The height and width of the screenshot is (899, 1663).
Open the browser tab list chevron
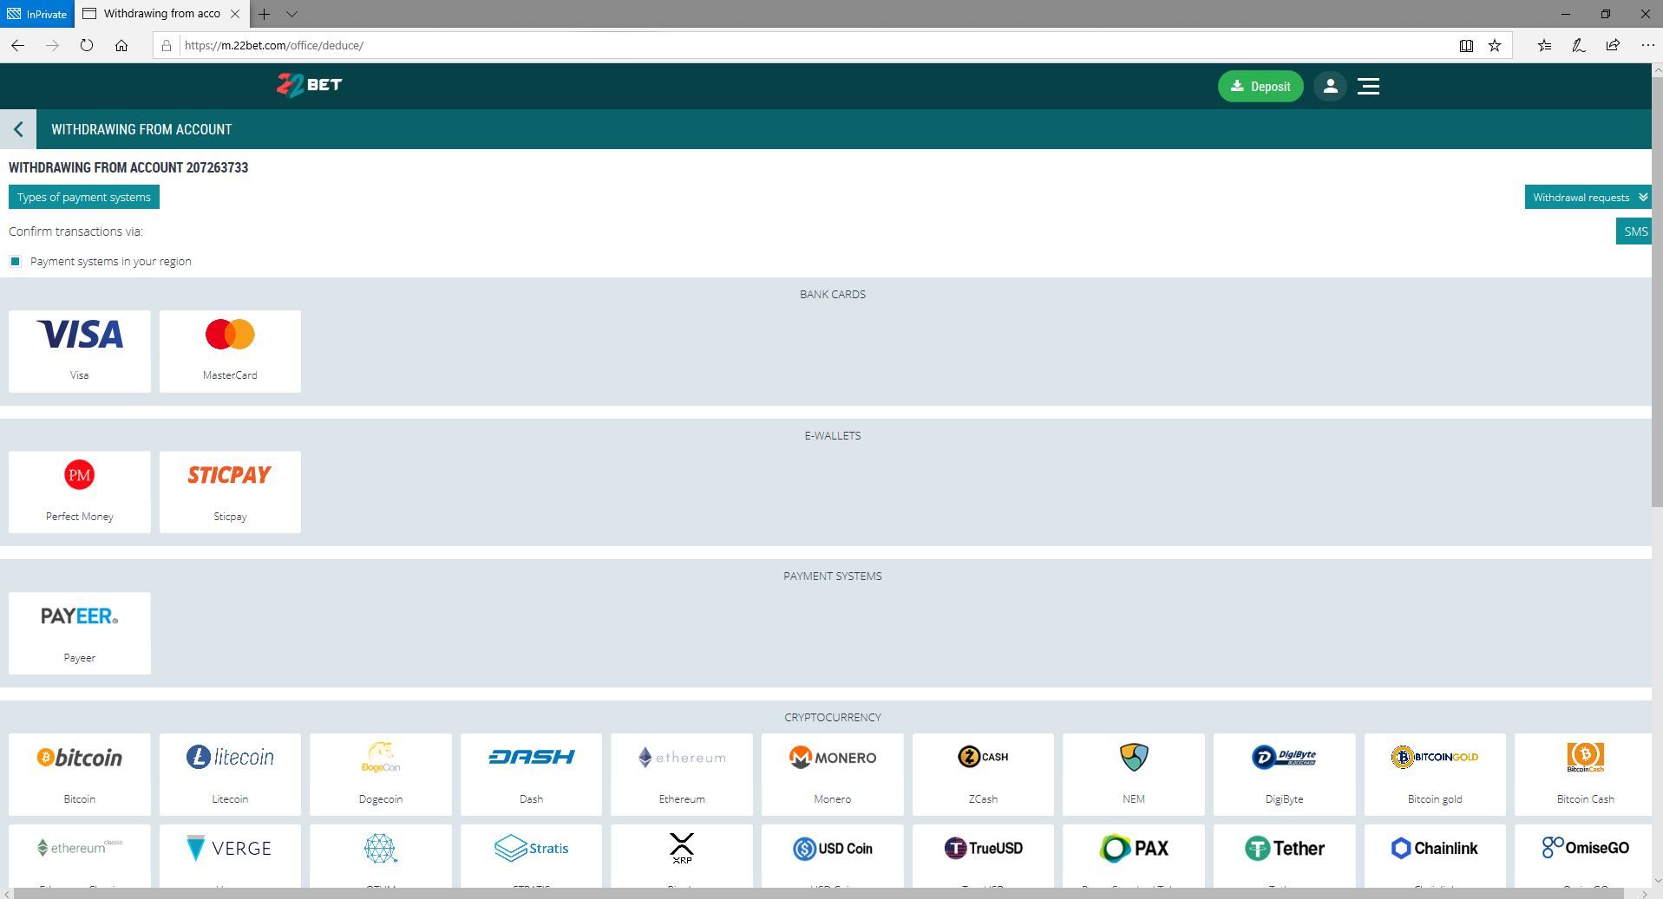pos(292,14)
